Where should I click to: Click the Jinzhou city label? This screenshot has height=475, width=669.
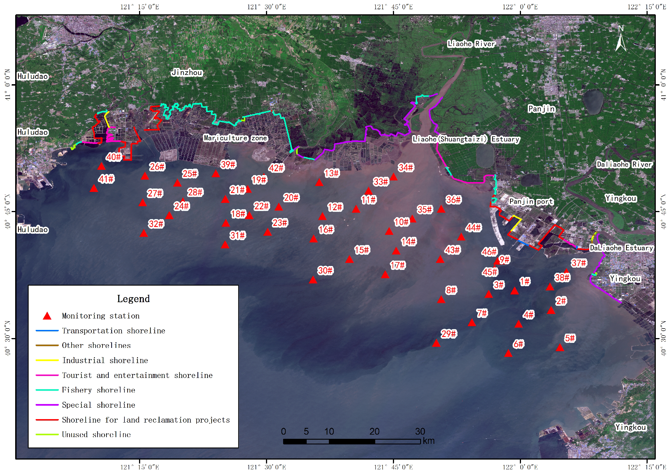point(187,72)
